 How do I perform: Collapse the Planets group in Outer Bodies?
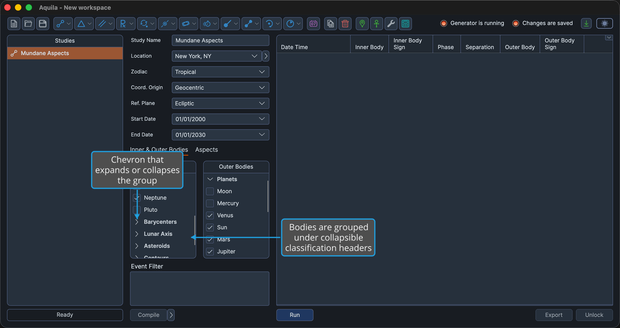coord(210,179)
